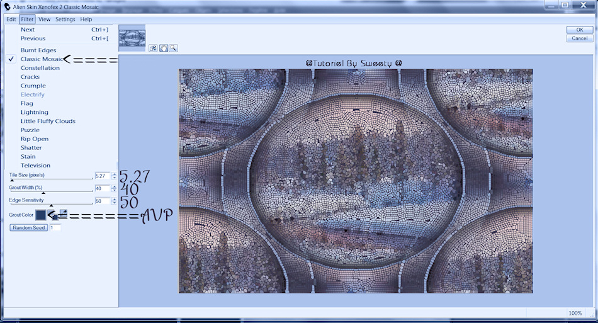Decrease Tile Size with down arrow

114,178
